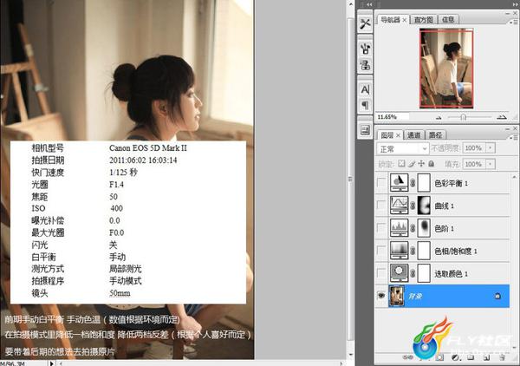This screenshot has width=520, height=366.
Task: Click the Navigator preview thumbnail
Action: (446, 68)
